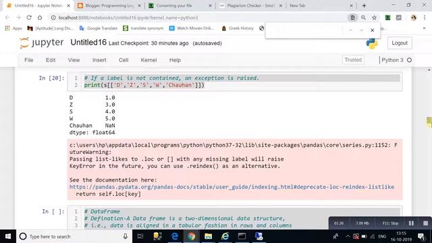The height and width of the screenshot is (243, 432).
Task: Click the browser forward arrow
Action: [18, 18]
